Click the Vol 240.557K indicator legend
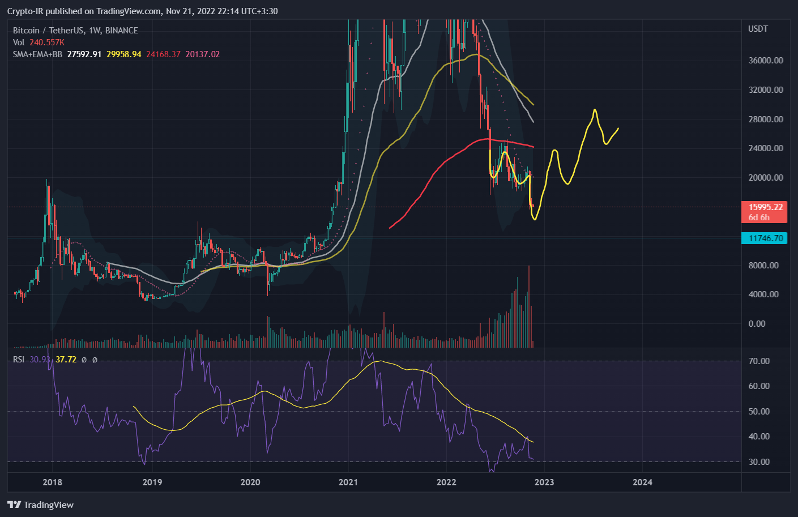 (x=39, y=42)
